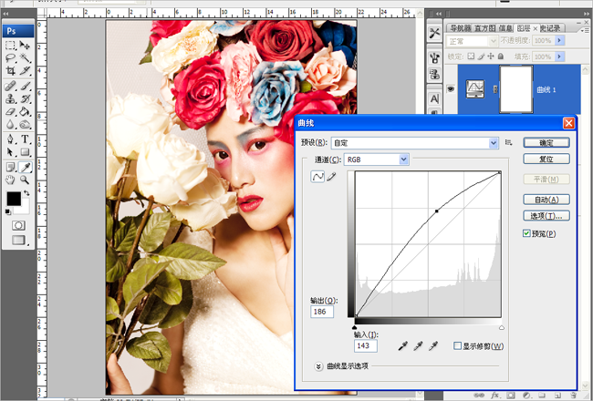Click the white background color swatch

click(x=25, y=209)
